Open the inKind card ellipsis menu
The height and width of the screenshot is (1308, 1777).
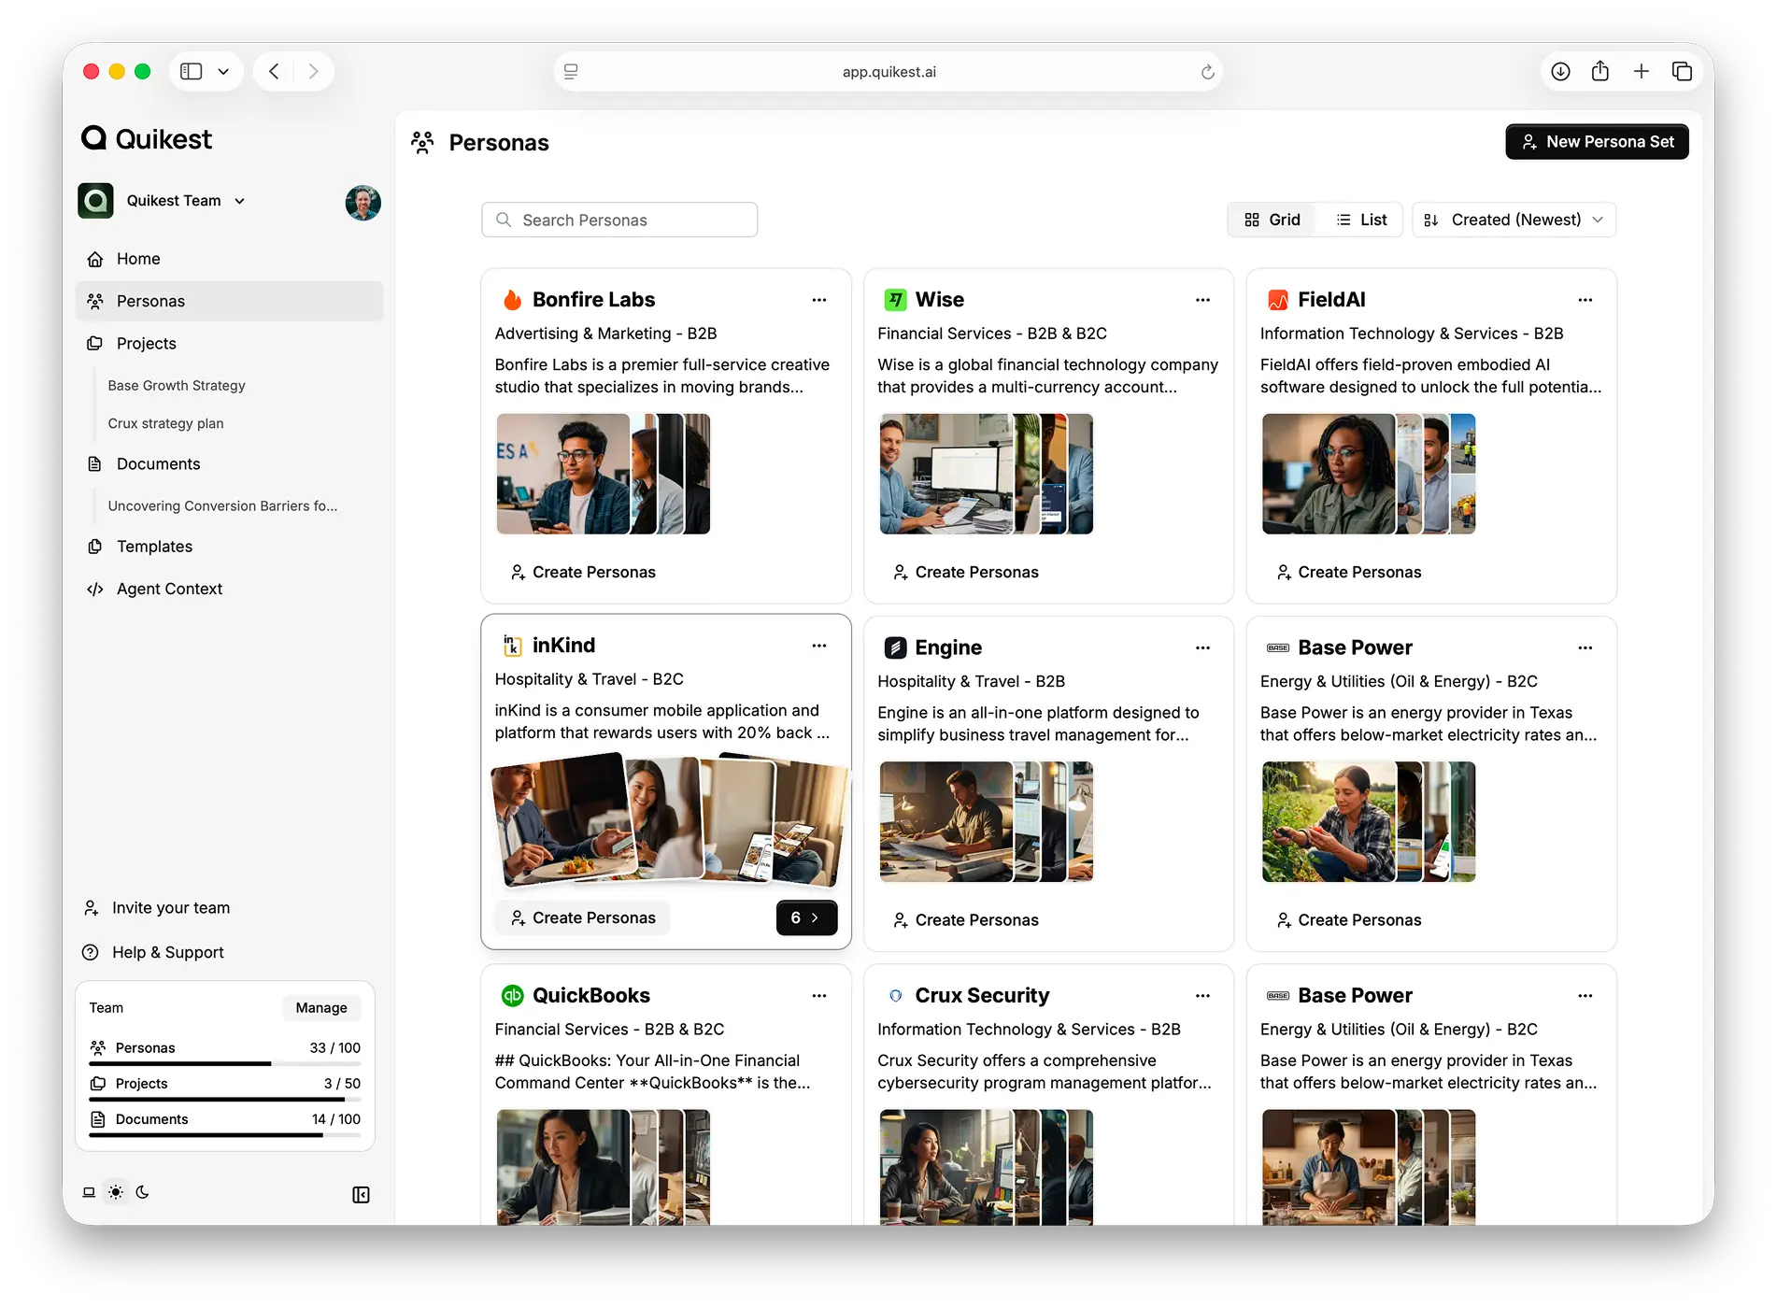coord(819,646)
